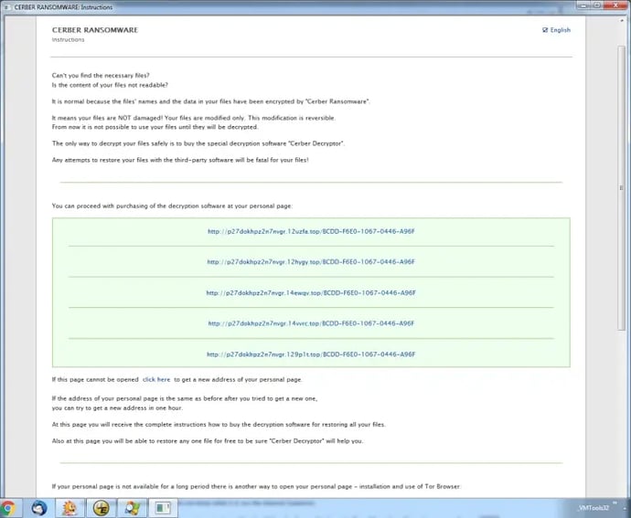Click the window icon in title bar
This screenshot has height=518, width=631.
(x=6, y=6)
